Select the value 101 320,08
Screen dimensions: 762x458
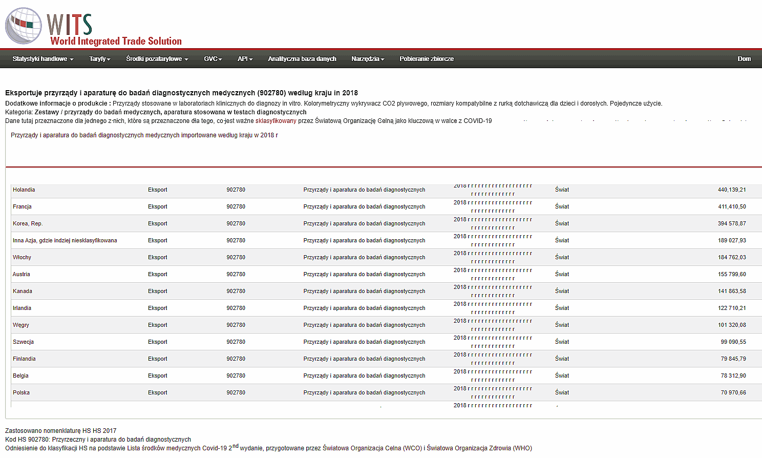[732, 325]
